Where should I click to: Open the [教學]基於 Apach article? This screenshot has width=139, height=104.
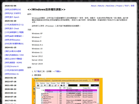point(12,17)
